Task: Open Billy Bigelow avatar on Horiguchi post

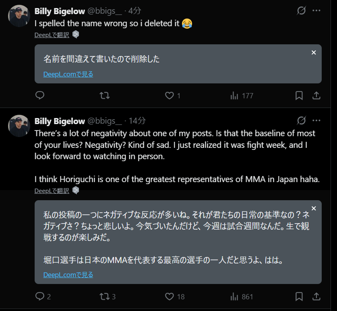Action: (x=19, y=126)
